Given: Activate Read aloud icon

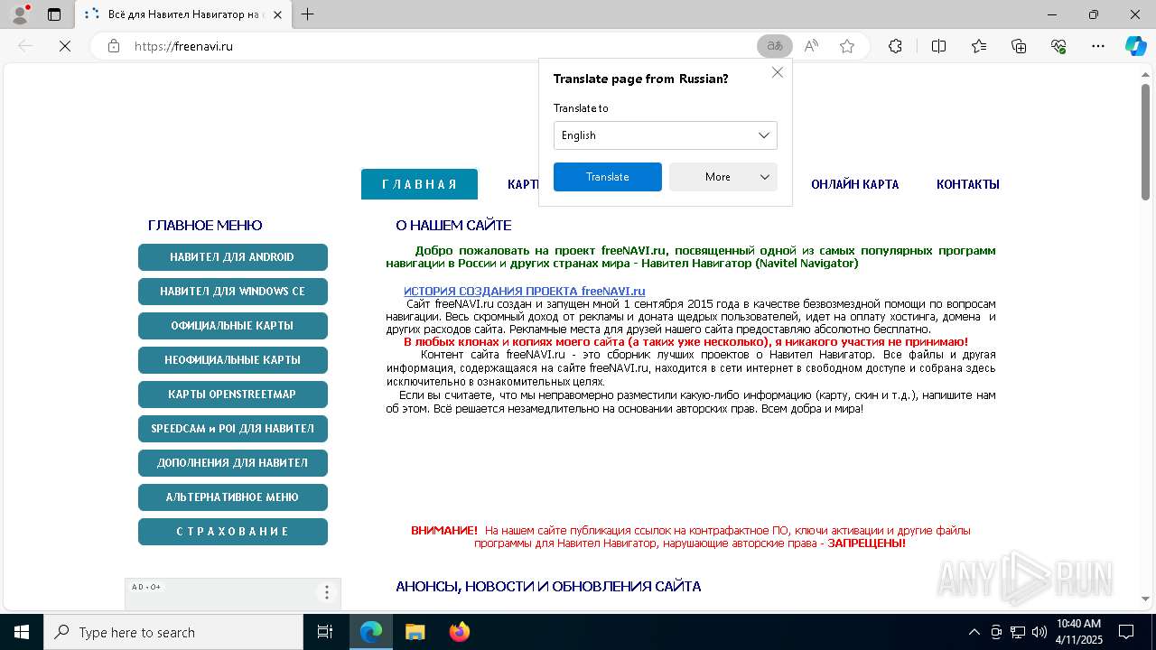Looking at the screenshot, I should [x=811, y=46].
